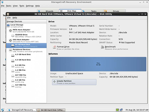Click the Drives tab icon
Viewport: 149px width, 112px height.
coord(105,11)
